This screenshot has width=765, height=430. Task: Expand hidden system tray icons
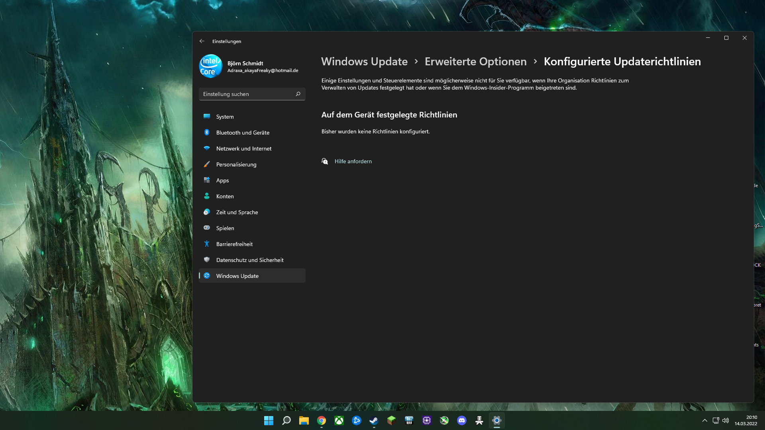tap(704, 420)
